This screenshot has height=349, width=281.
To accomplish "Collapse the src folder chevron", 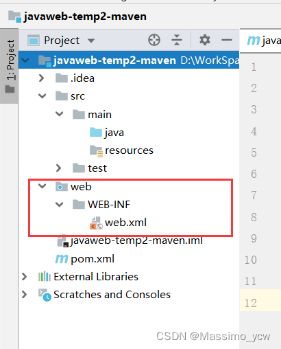I will pyautogui.click(x=42, y=96).
